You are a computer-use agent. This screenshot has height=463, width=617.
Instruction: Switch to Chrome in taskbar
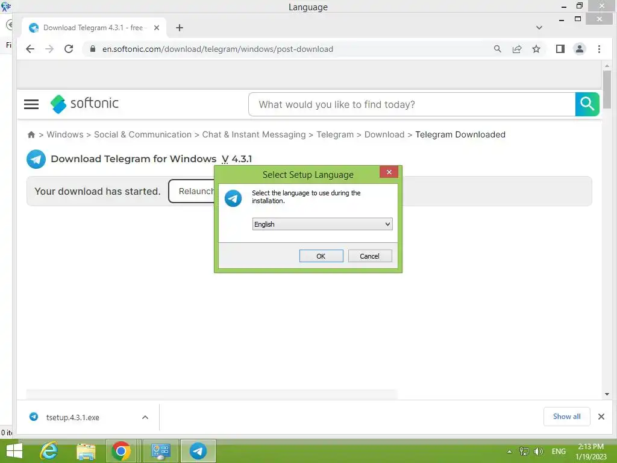point(121,451)
